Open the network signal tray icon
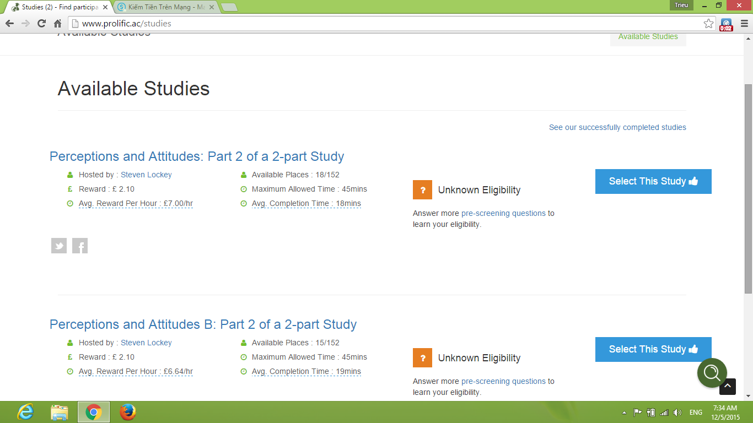The height and width of the screenshot is (423, 753). [664, 413]
